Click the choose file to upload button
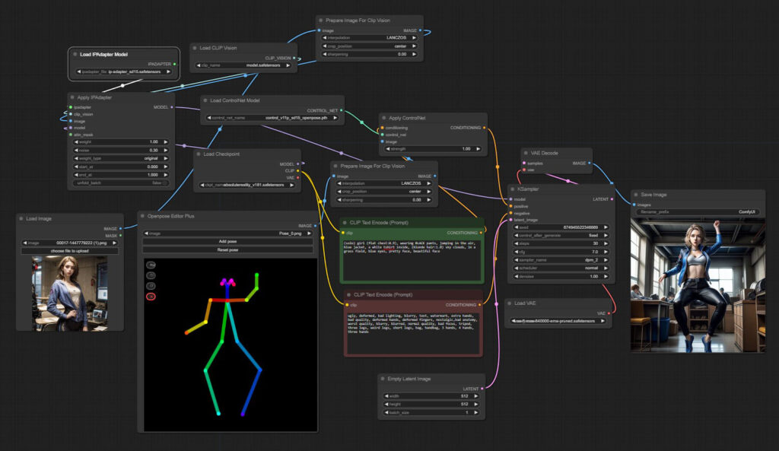Image resolution: width=779 pixels, height=451 pixels. [x=69, y=251]
